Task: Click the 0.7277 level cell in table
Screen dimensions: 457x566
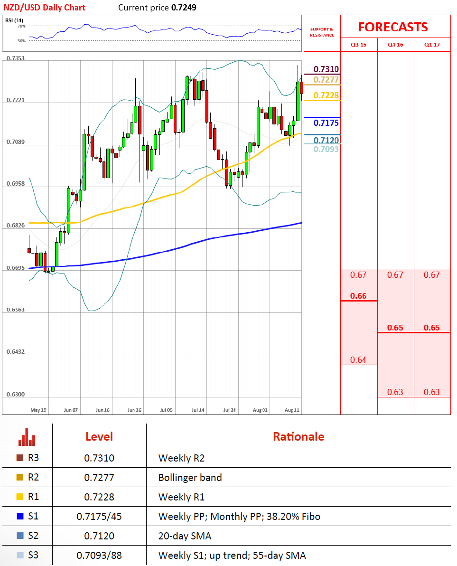Action: tap(99, 478)
